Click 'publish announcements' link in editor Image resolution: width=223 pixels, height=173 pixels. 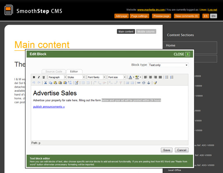[x=49, y=107]
